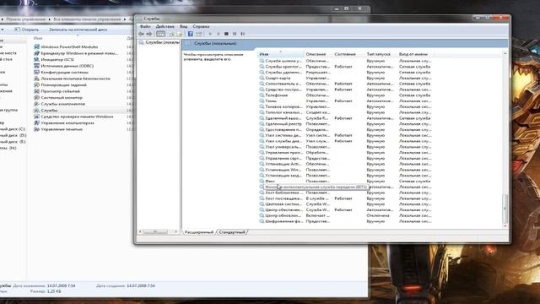
Task: Click the services list vertical scrollbar thumb
Action: point(505,209)
